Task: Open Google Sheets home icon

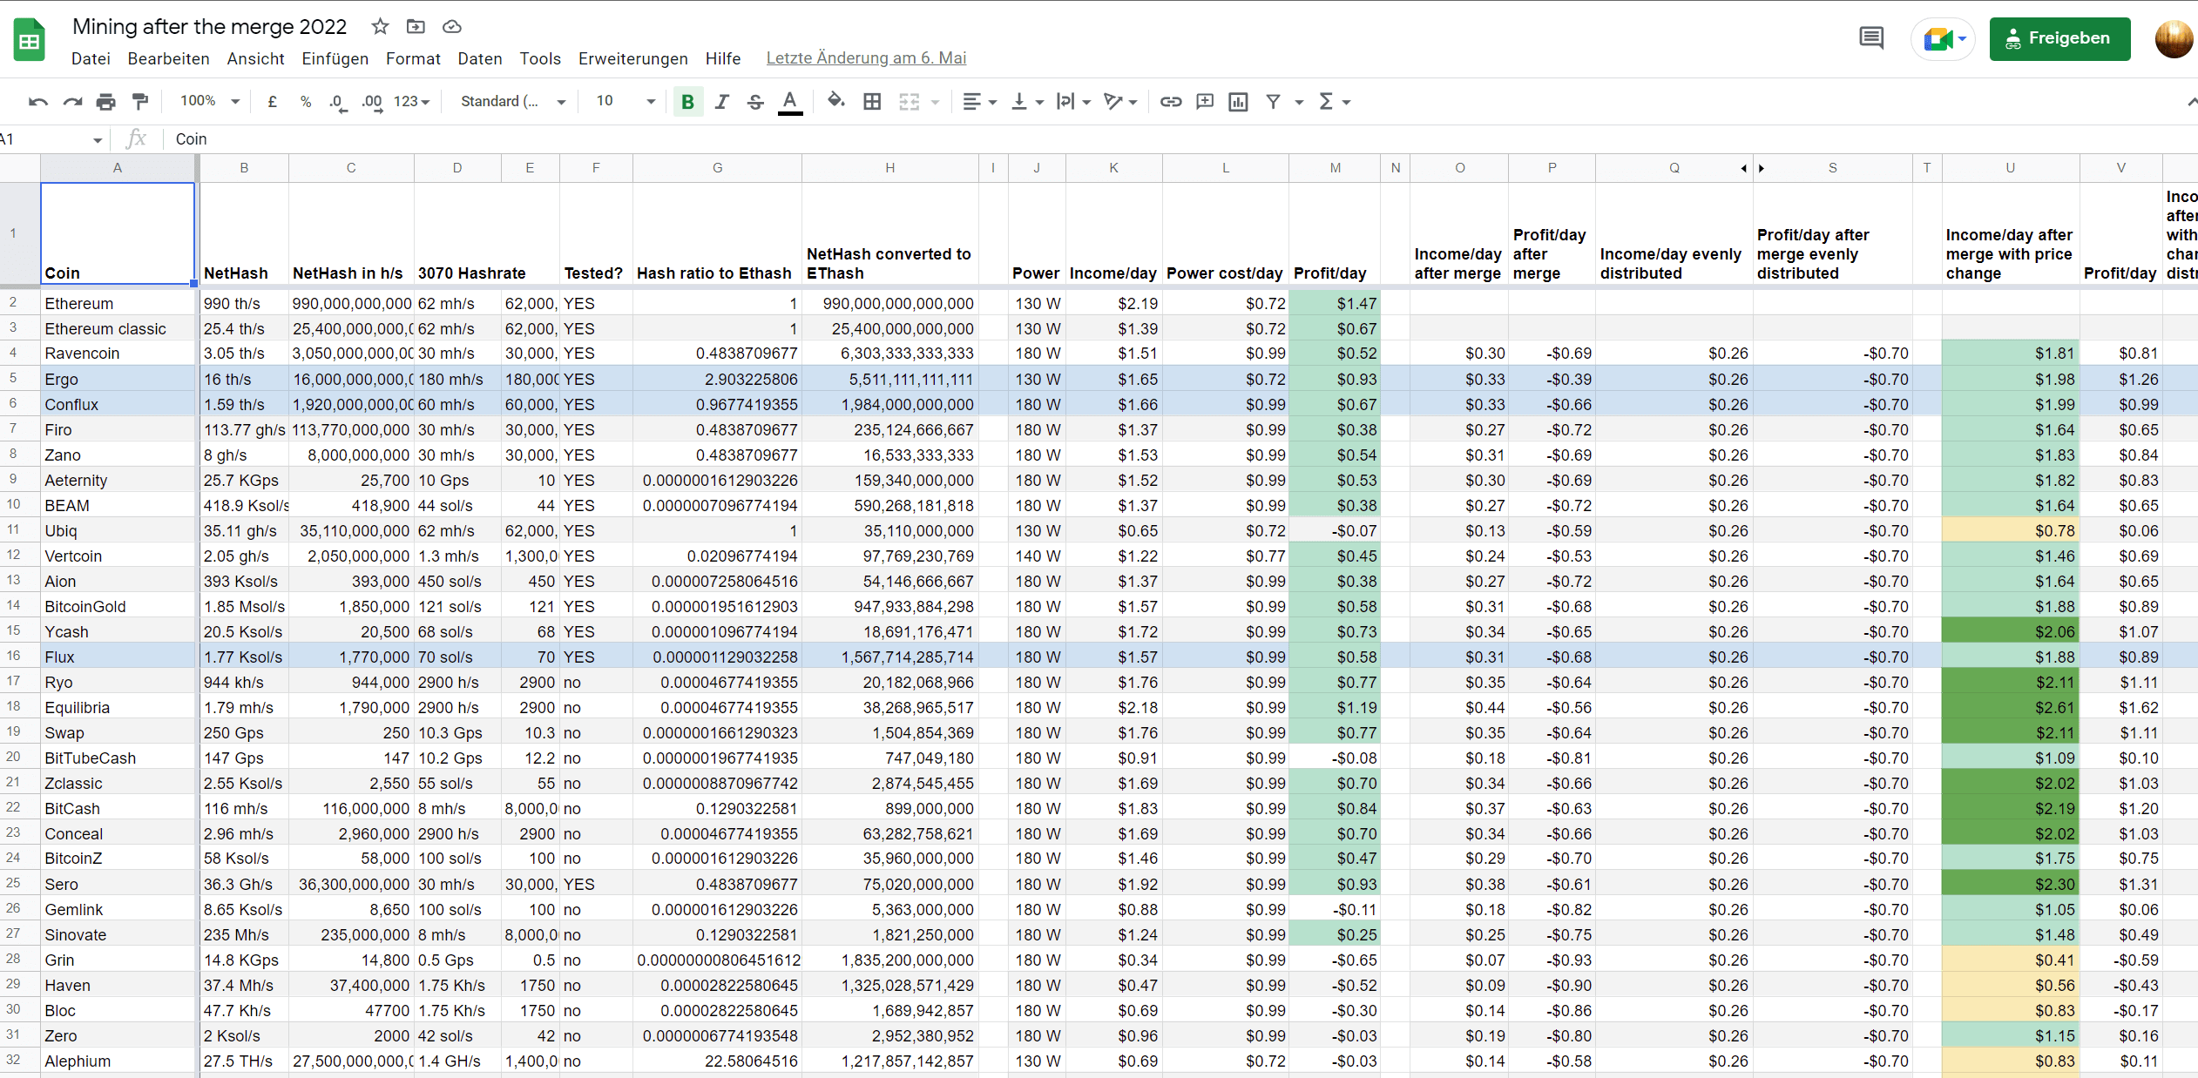Action: coord(29,40)
